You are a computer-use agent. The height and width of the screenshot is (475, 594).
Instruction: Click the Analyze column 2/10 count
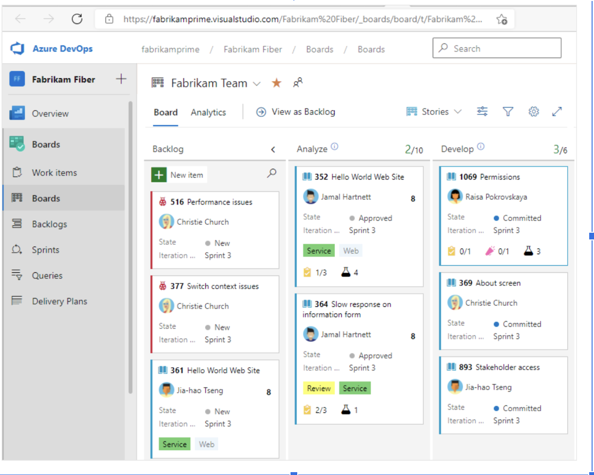[x=414, y=150]
